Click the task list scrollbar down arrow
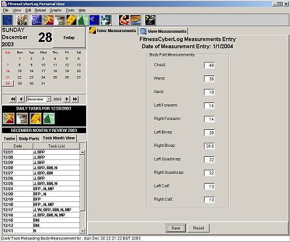290x242 pixels. point(82,231)
